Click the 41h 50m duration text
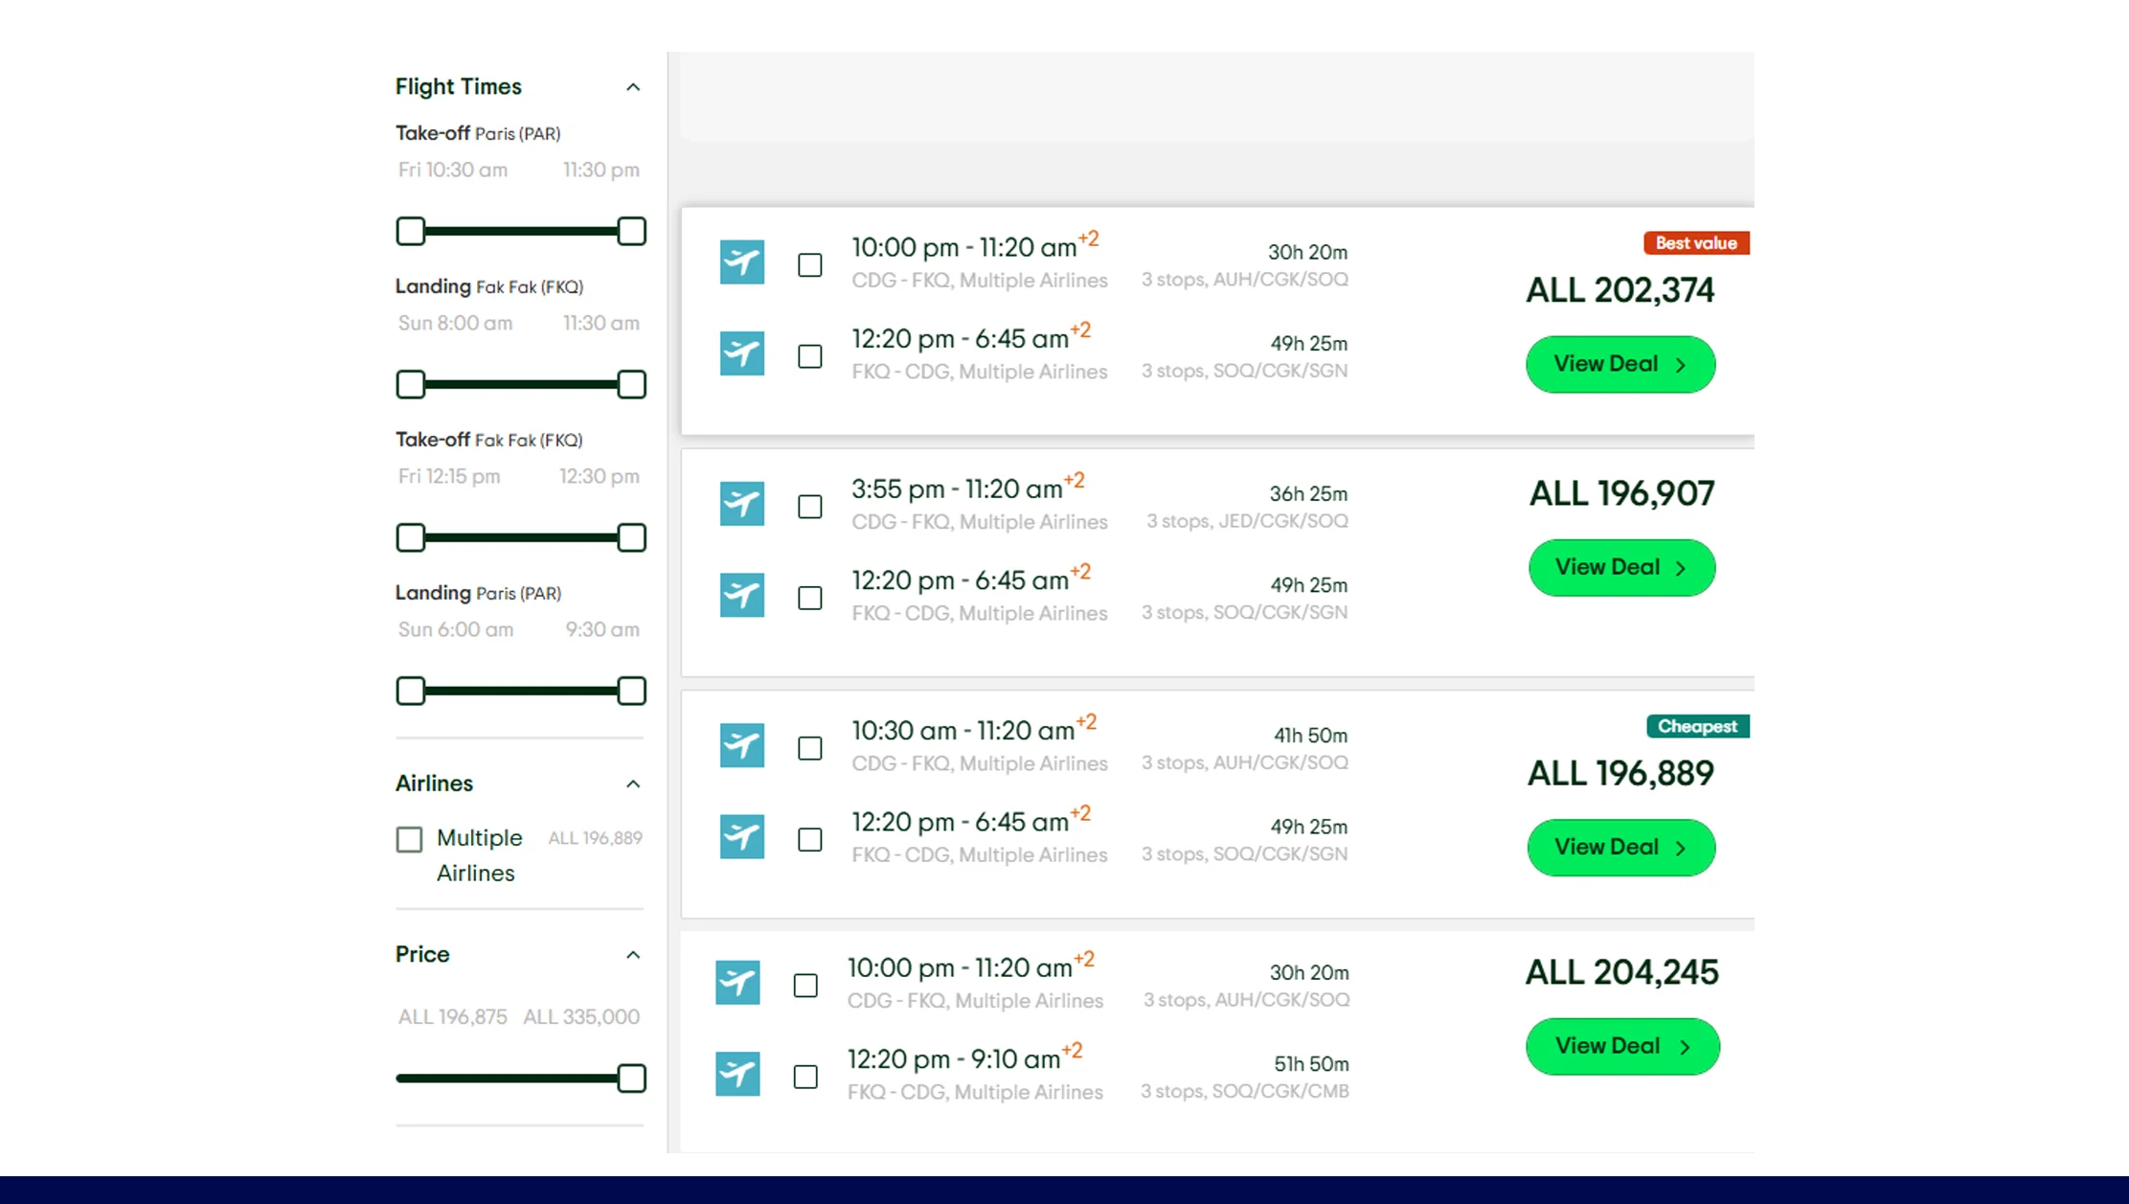The height and width of the screenshot is (1204, 2129). [x=1310, y=736]
